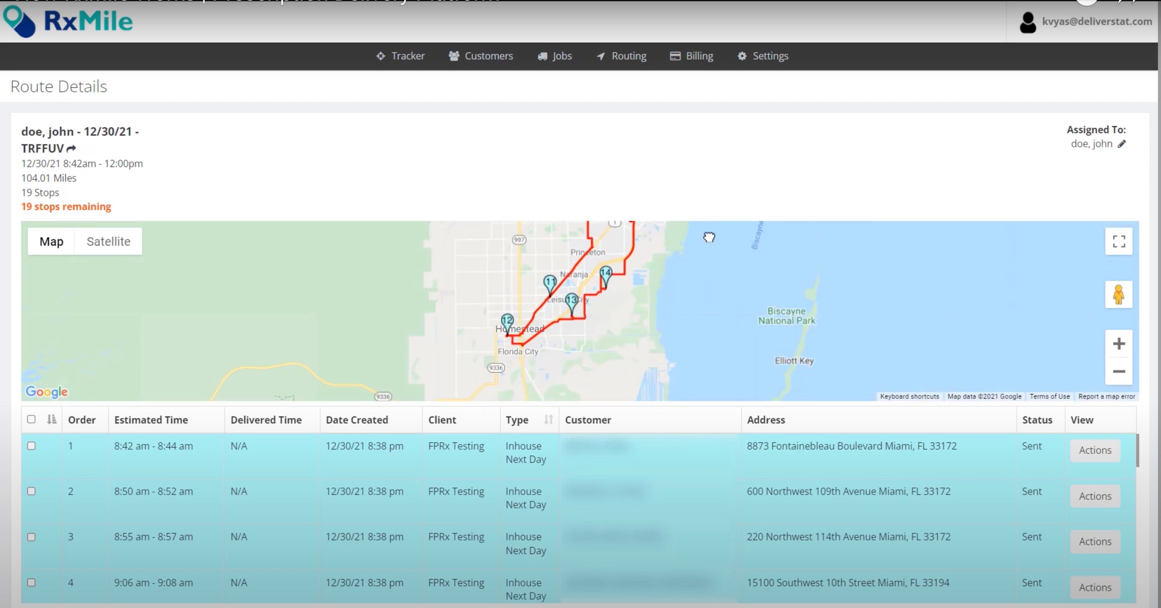Click the table vertical scrollbar
This screenshot has height=608, width=1161.
pos(1137,451)
